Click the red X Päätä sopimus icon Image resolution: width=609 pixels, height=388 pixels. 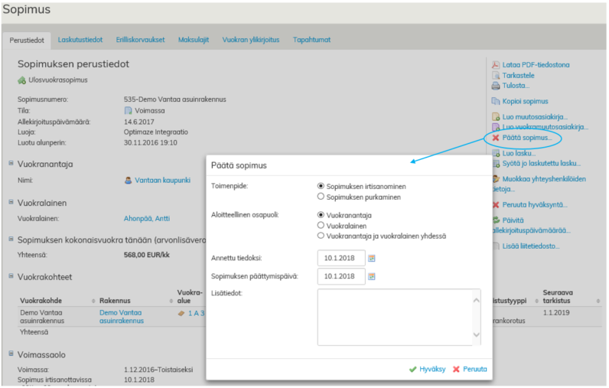point(496,138)
